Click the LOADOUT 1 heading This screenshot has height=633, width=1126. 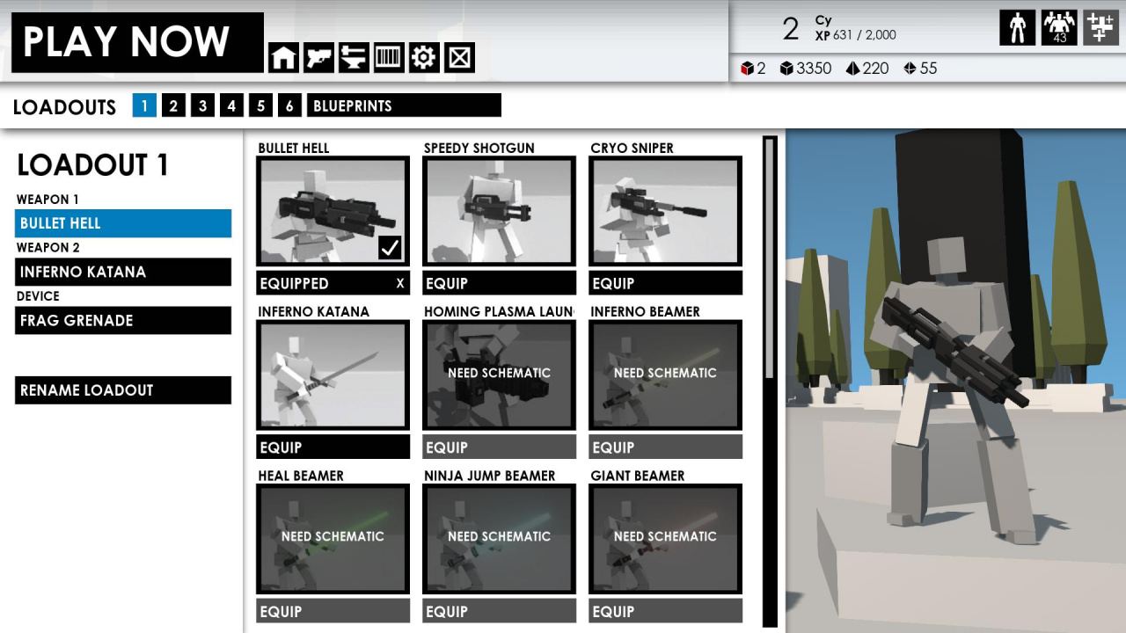93,165
